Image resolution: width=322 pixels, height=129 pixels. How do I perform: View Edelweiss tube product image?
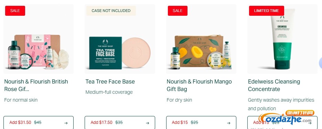282,39
